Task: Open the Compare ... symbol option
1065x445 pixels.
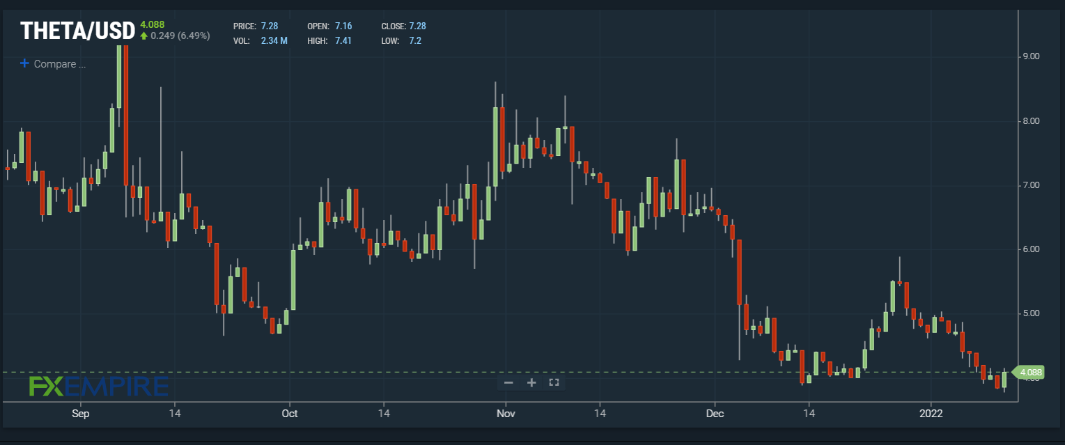Action: [60, 64]
